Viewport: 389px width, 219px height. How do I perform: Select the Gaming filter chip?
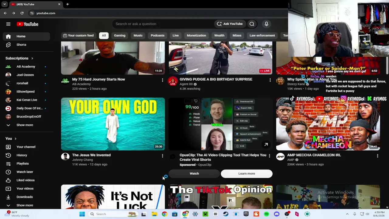click(119, 36)
